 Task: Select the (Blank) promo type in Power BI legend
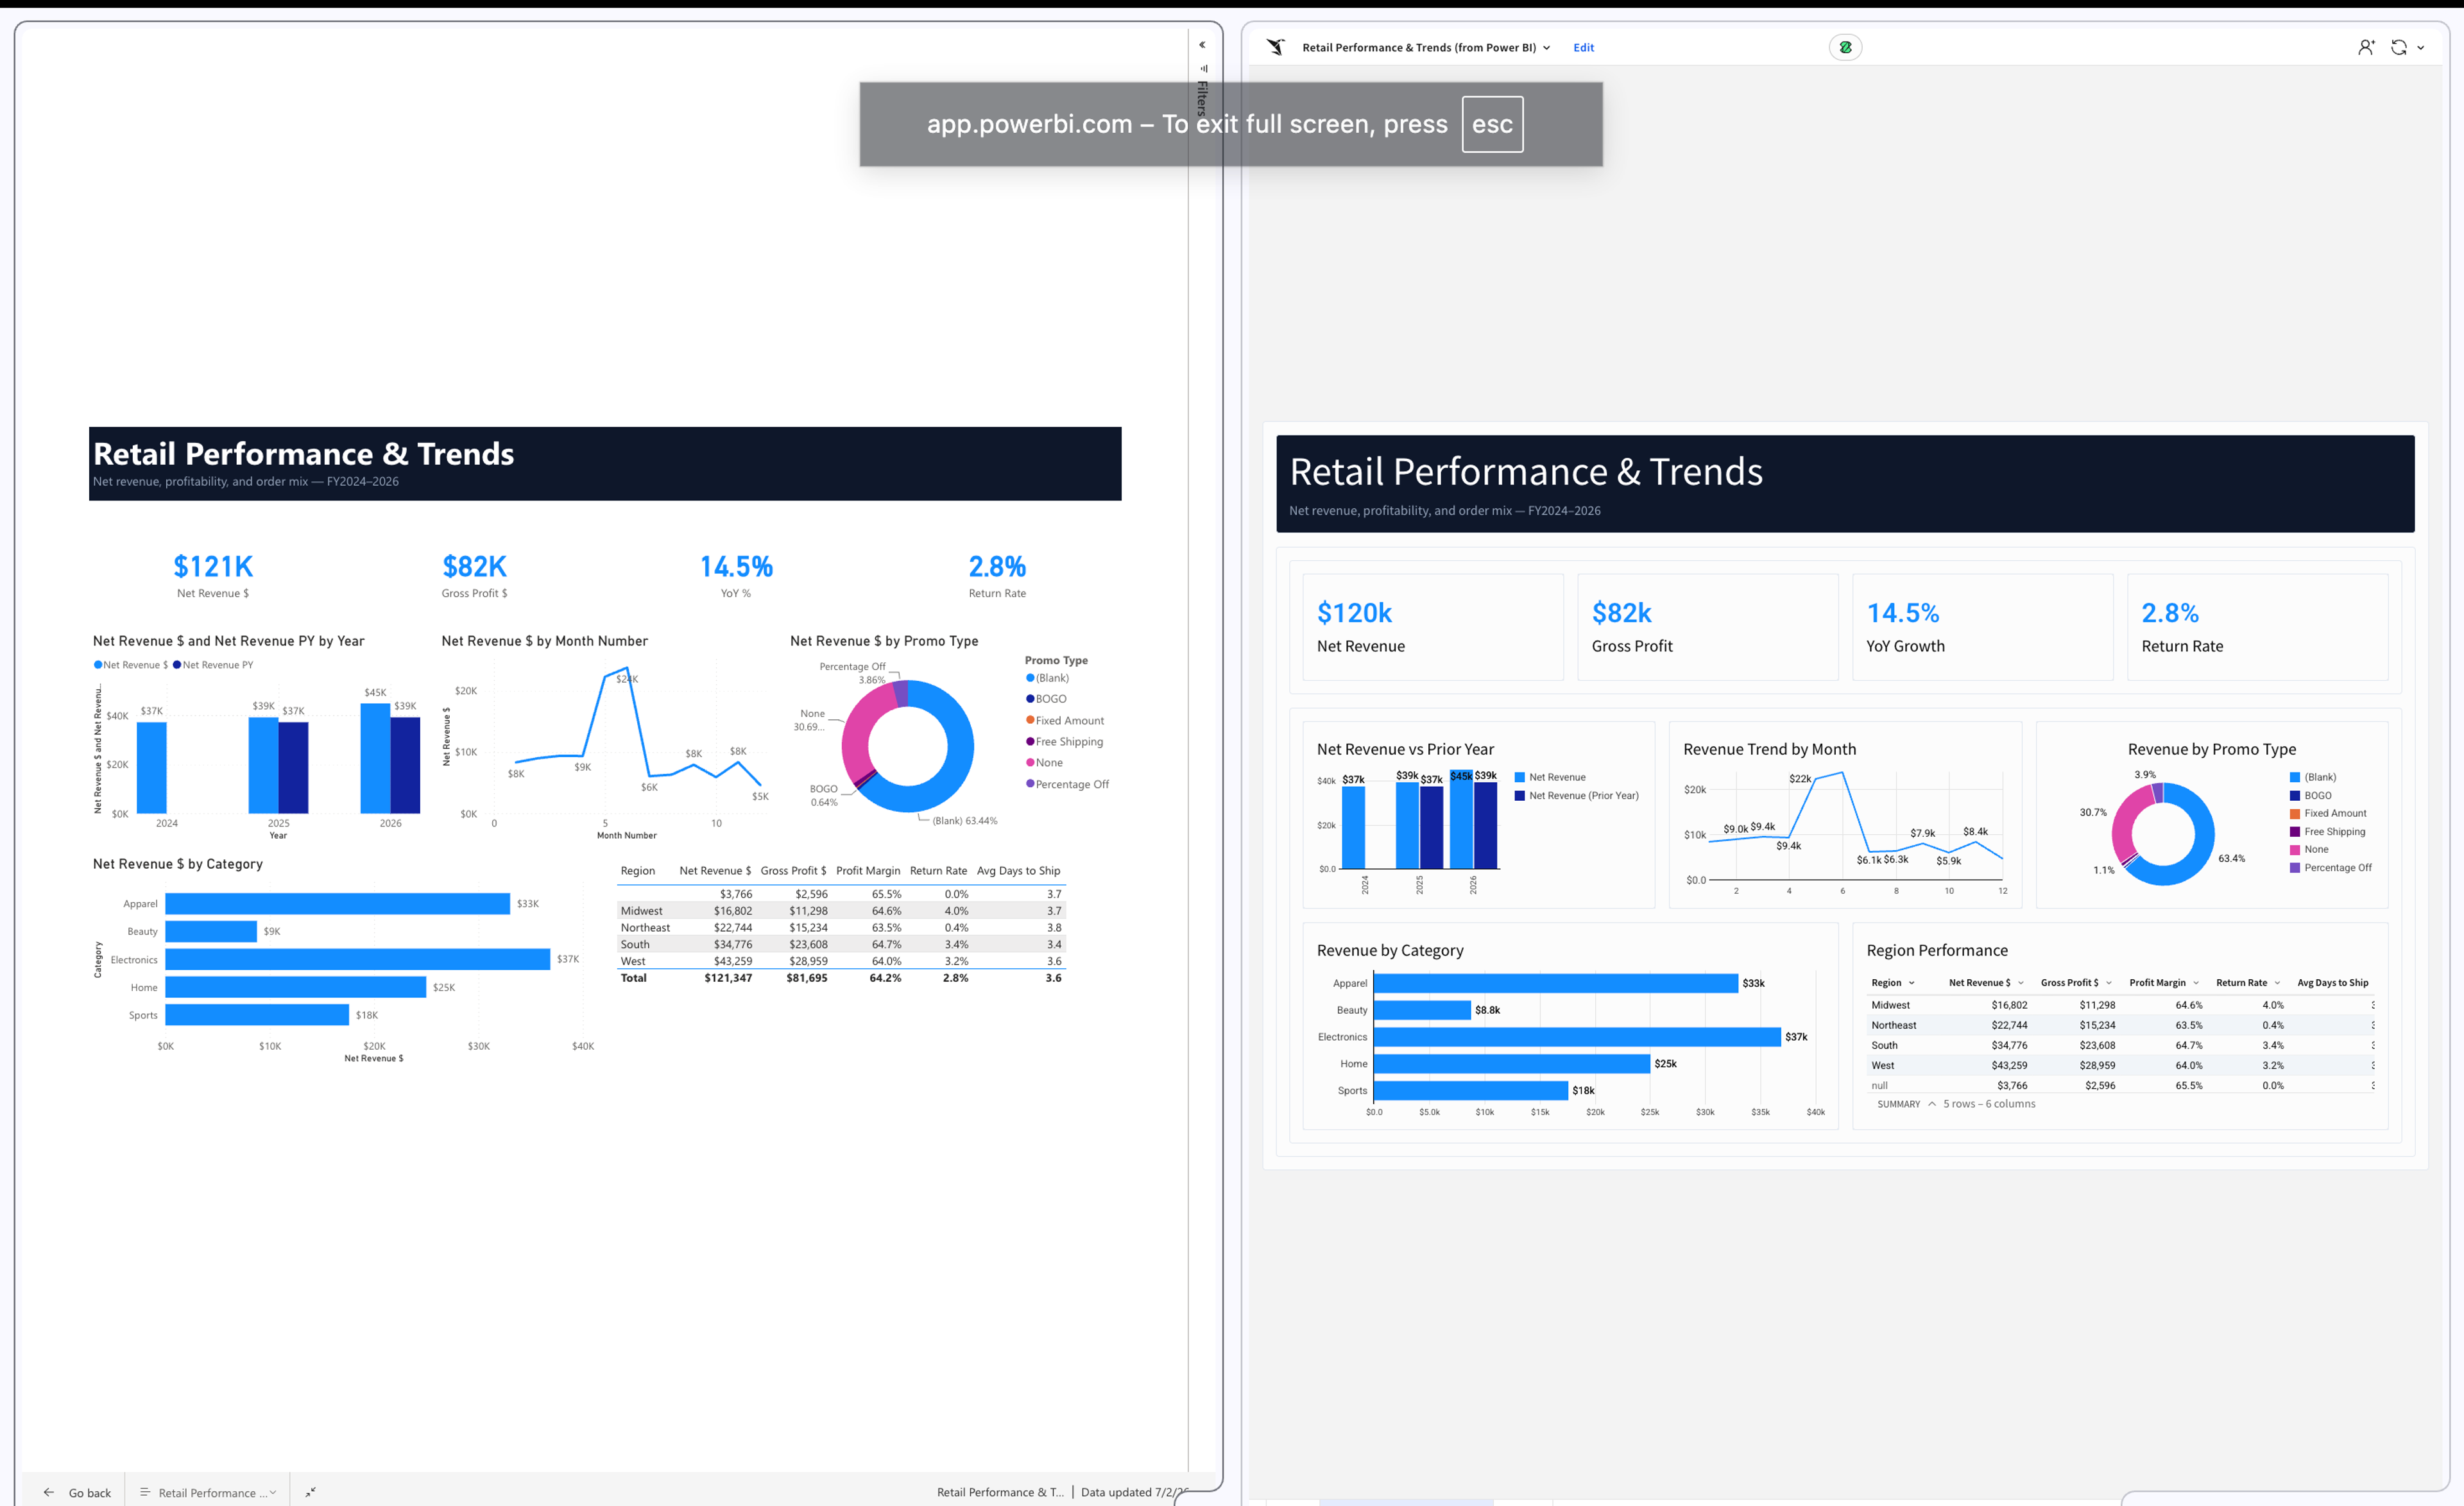point(1047,678)
